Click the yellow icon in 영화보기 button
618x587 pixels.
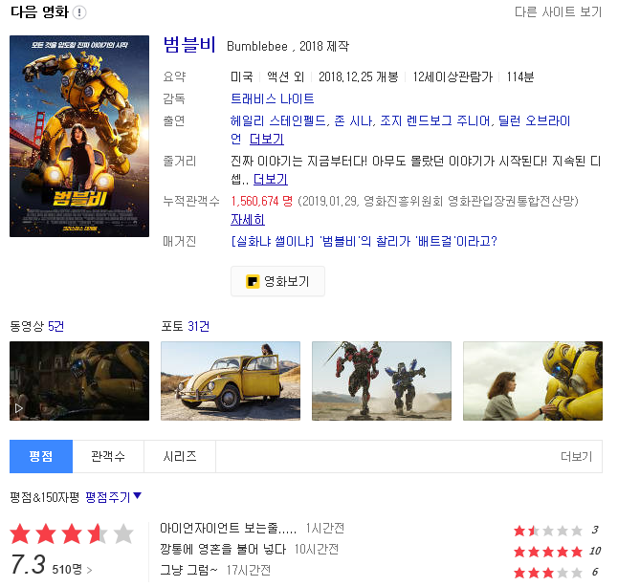(x=253, y=282)
